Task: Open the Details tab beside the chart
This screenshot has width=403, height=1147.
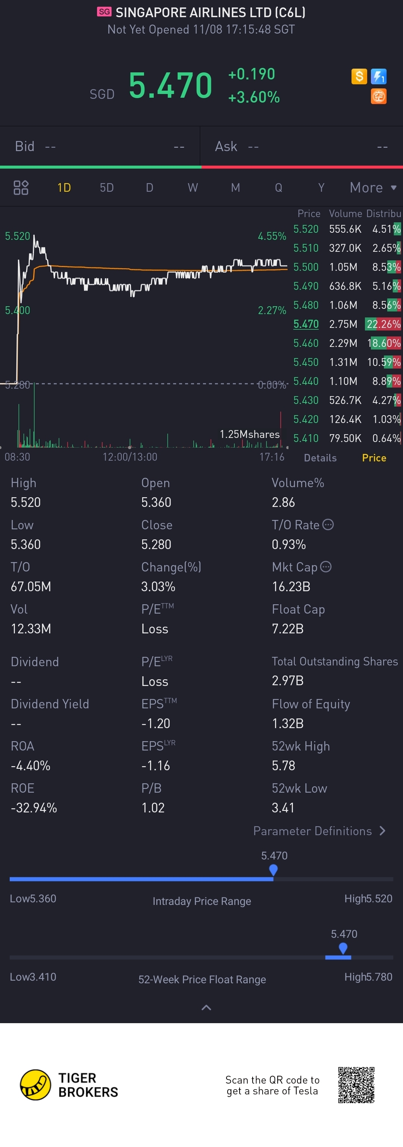Action: click(320, 458)
